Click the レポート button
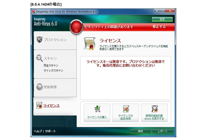Screen dimensions: 209x139 [163, 131]
